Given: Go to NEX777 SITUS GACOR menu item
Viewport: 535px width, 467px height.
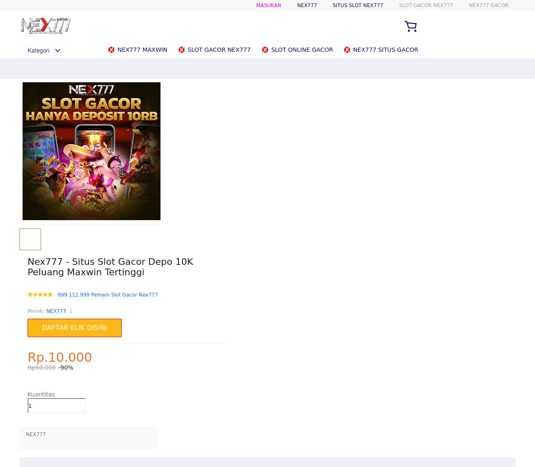Looking at the screenshot, I should (x=385, y=50).
